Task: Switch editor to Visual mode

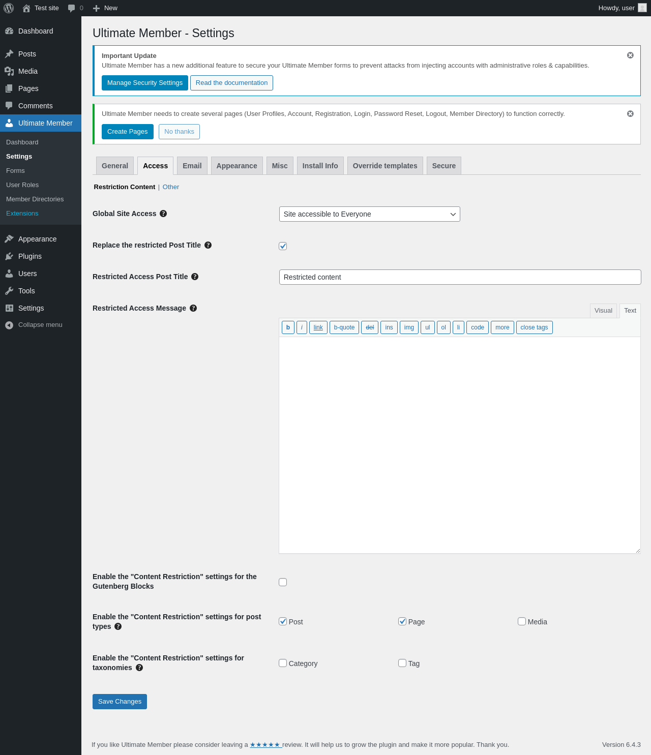Action: pos(603,311)
